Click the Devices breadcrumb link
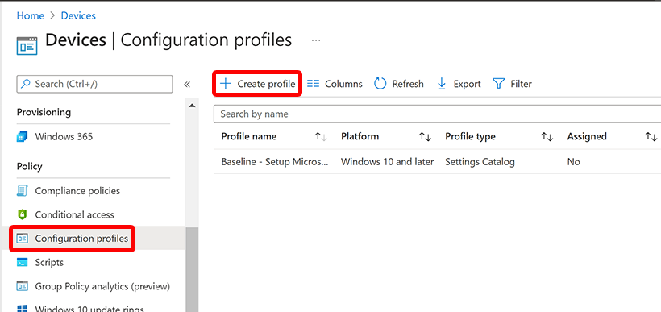 (x=78, y=15)
